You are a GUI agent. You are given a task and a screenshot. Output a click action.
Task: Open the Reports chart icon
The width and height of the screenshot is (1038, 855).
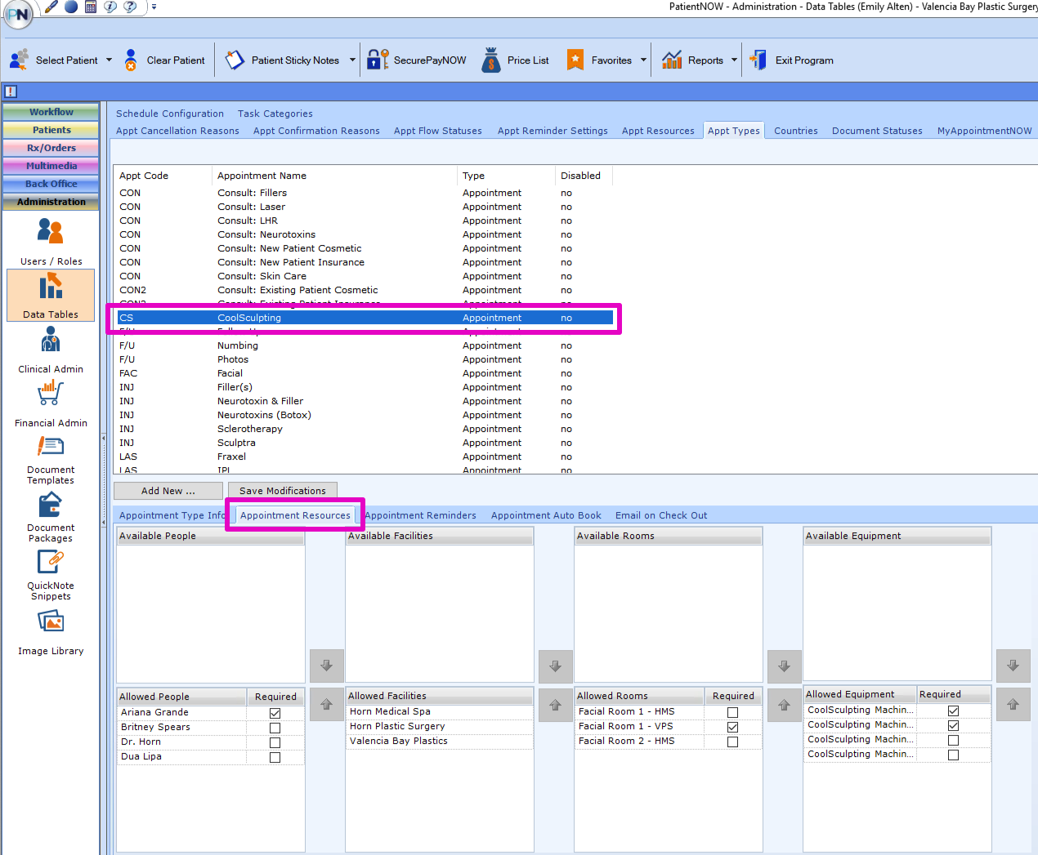pyautogui.click(x=672, y=60)
